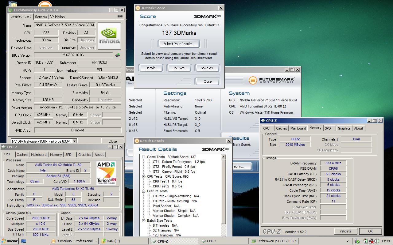Select 32 Triangles row
The height and width of the screenshot is (245, 393).
pos(166,230)
